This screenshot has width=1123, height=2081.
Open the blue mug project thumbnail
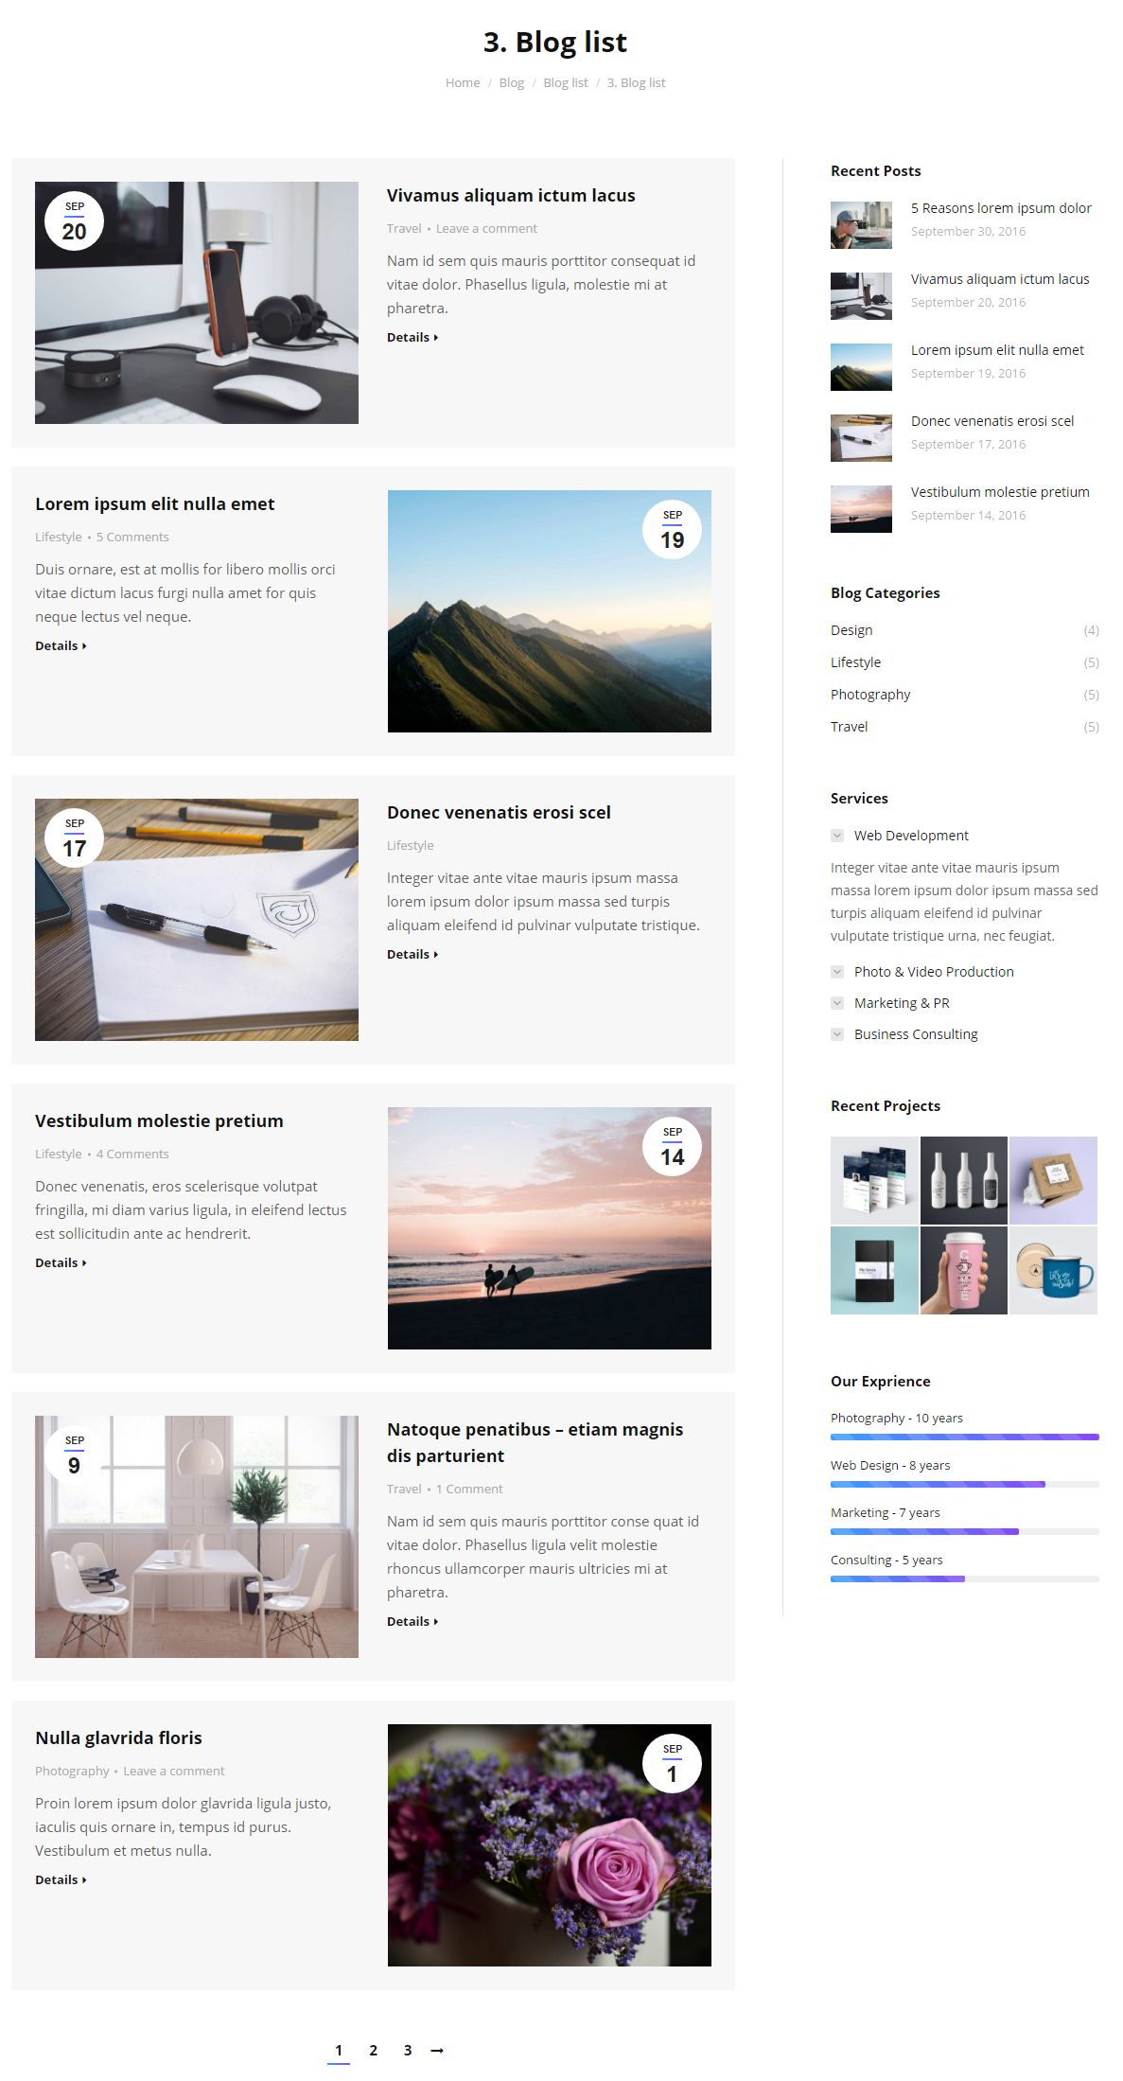point(1053,1270)
